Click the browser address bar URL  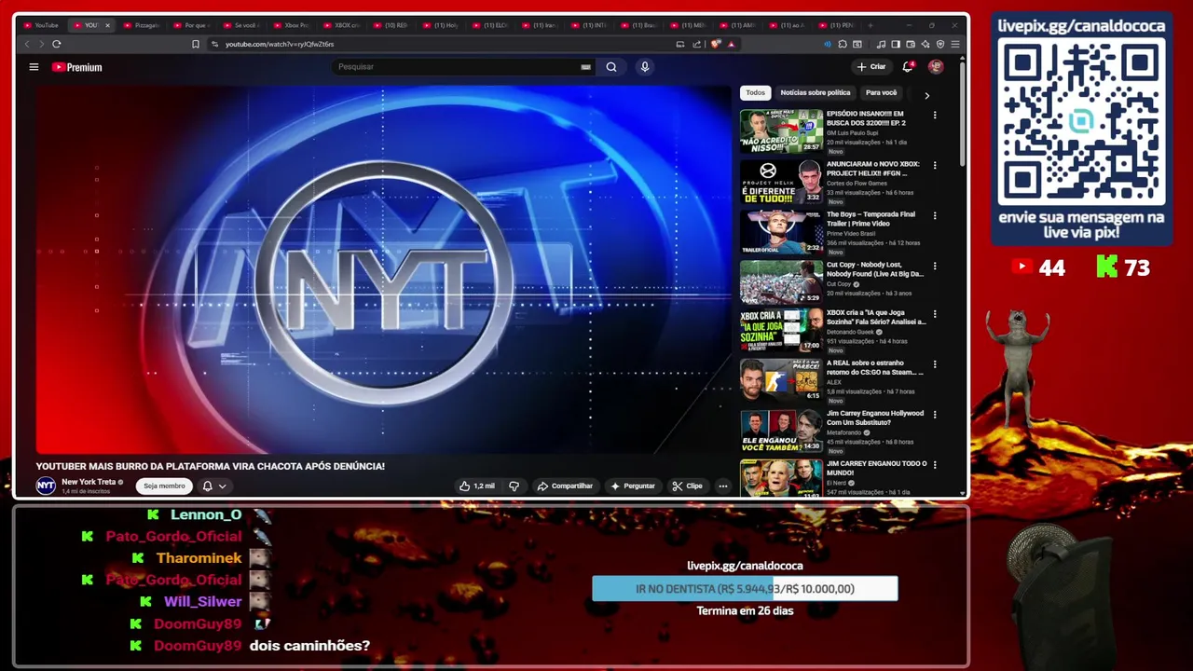(280, 44)
